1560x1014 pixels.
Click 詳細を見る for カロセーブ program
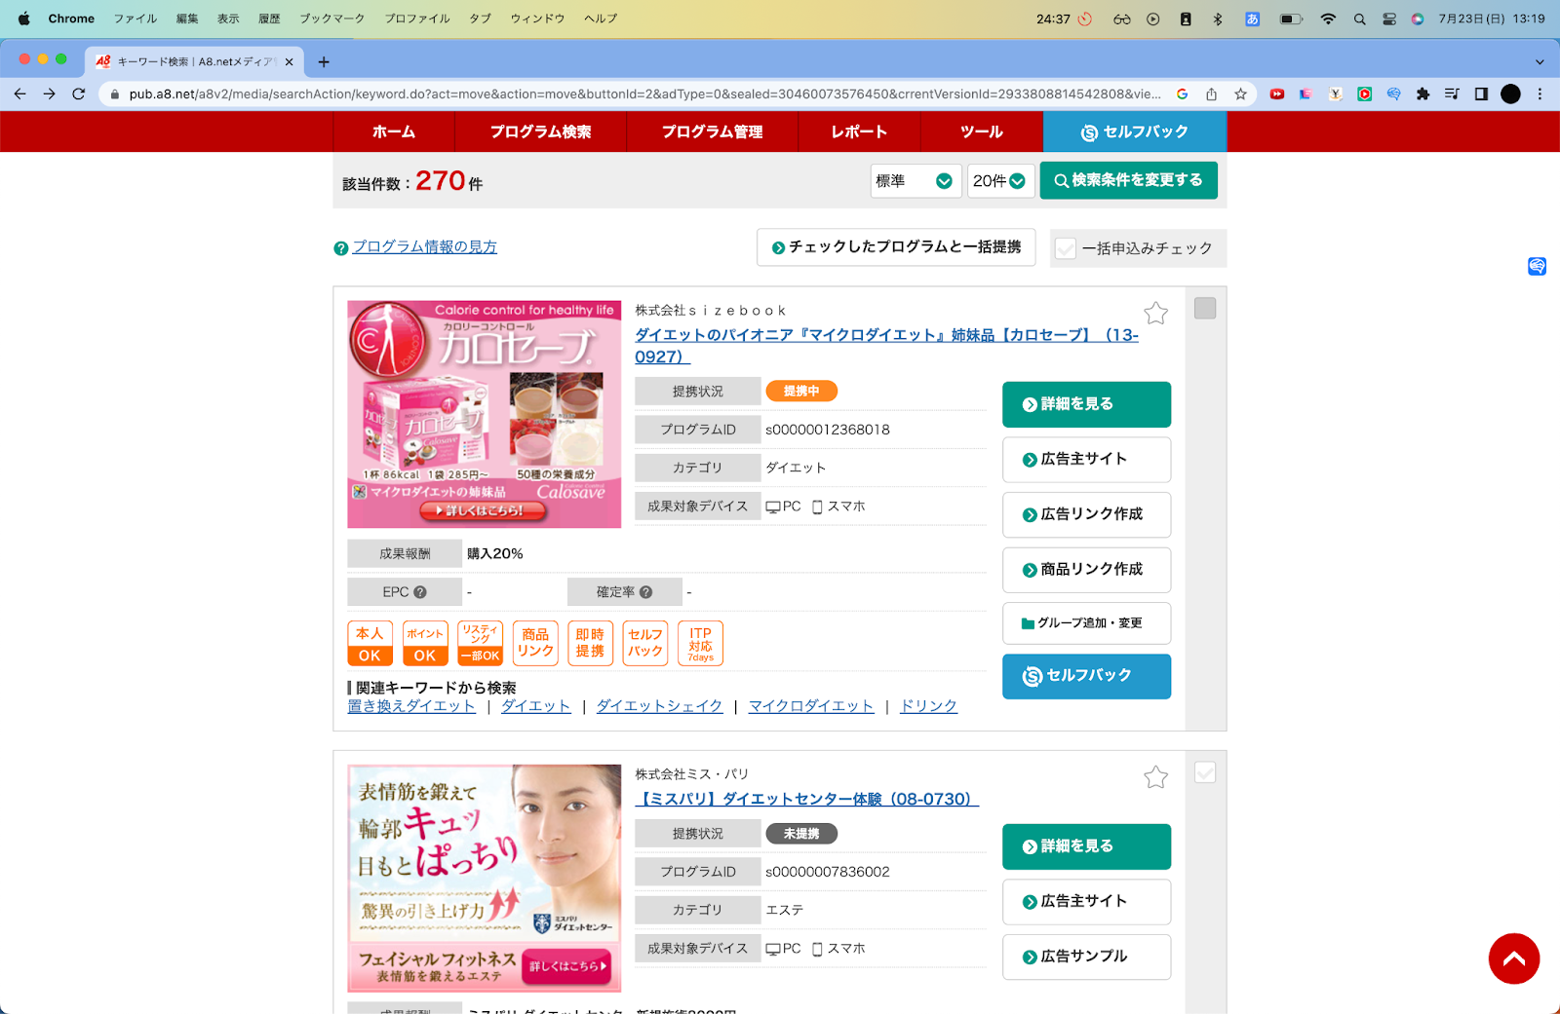pos(1086,404)
